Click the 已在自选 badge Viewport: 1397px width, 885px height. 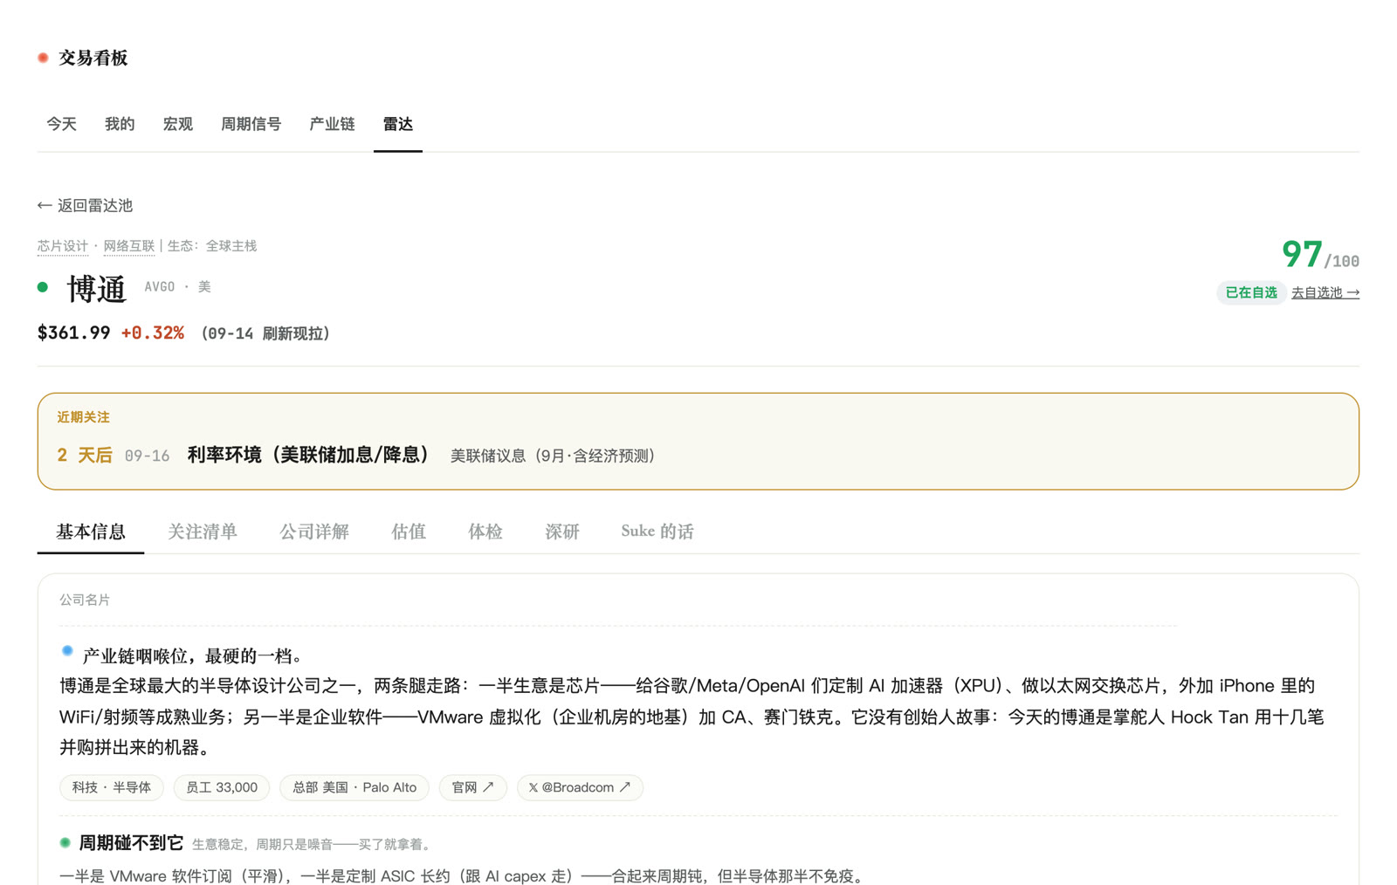(1251, 292)
